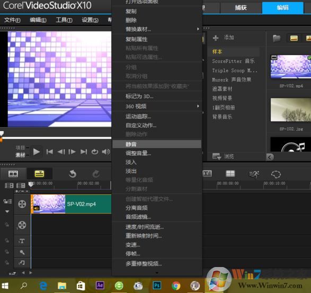This screenshot has height=293, width=311.
Task: Switch to storyboard view
Action: click(13, 174)
